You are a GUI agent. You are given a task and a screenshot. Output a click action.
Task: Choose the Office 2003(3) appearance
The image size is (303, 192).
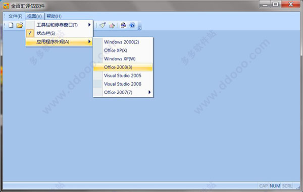(x=123, y=67)
